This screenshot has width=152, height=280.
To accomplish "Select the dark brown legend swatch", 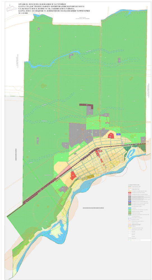I will coord(130,203).
